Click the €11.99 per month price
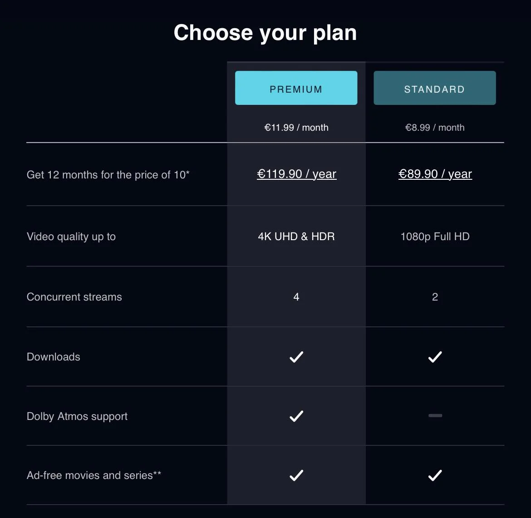The height and width of the screenshot is (518, 531). point(296,128)
